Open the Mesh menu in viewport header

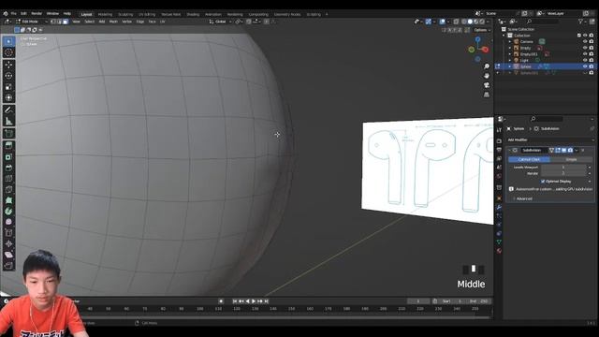113,22
